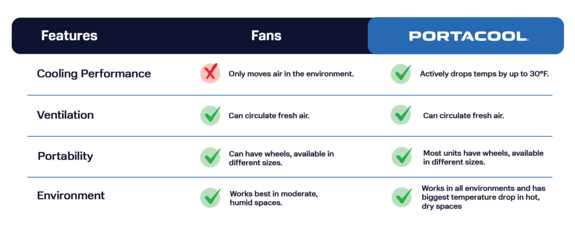Screen dimensions: 575x228
Task: Select the Features column header
Action: pos(69,36)
